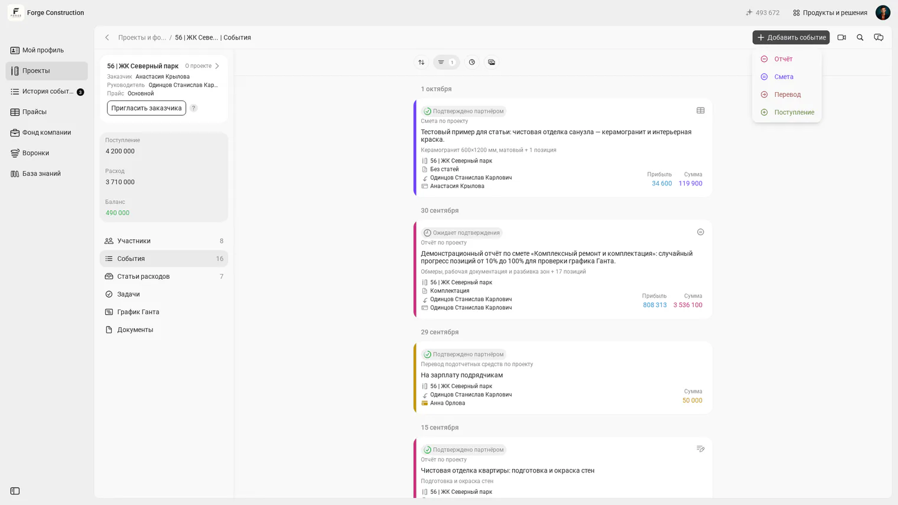Click the Добавить событие button
This screenshot has width=898, height=505.
coord(791,37)
